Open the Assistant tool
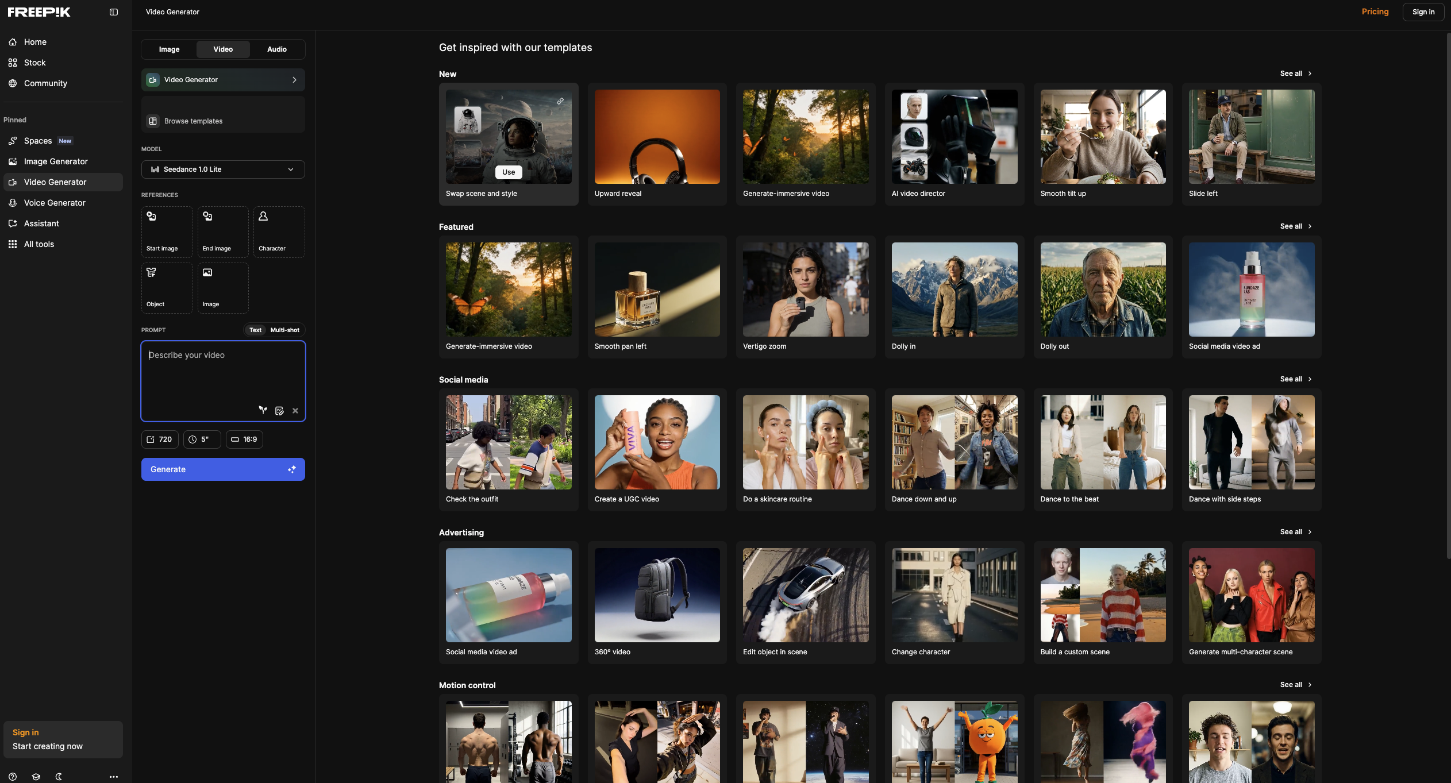1451x783 pixels. click(41, 223)
